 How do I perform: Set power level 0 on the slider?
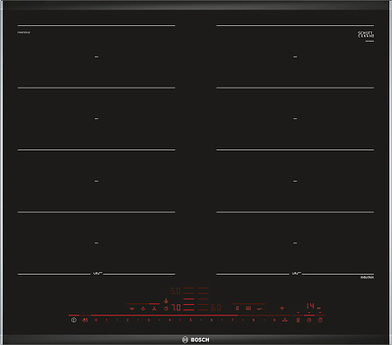96,320
